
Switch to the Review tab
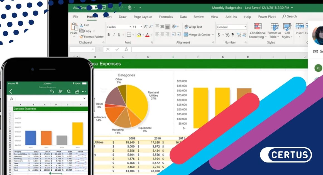(199, 17)
